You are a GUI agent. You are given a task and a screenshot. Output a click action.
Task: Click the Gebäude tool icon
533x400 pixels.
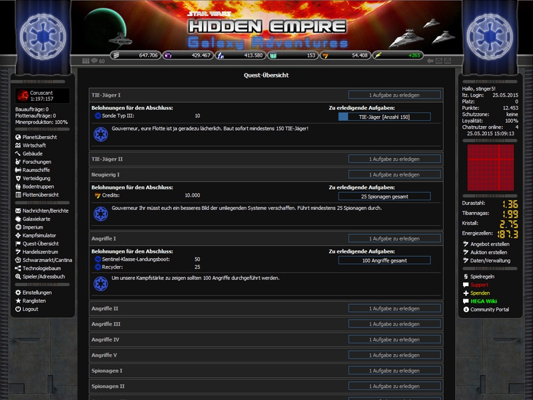coord(18,153)
